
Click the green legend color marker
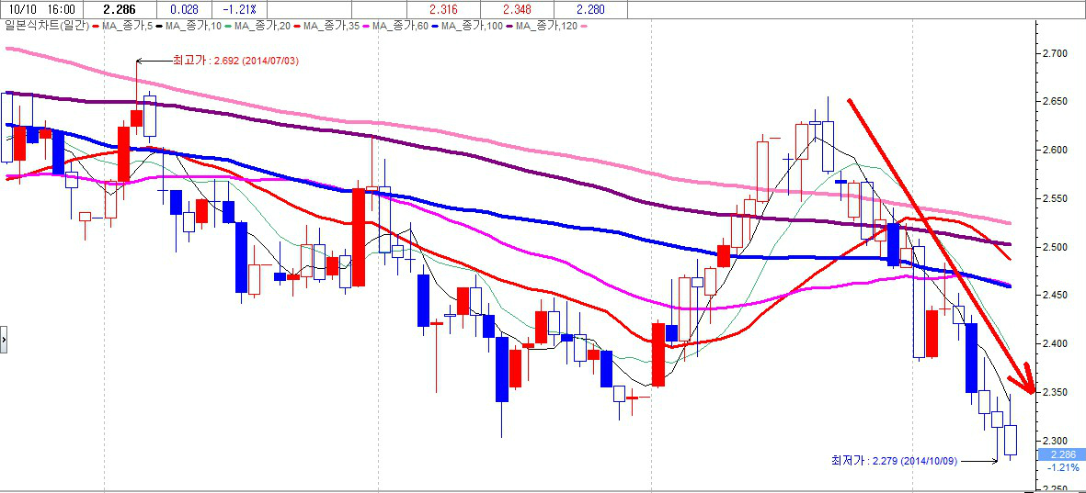(227, 27)
